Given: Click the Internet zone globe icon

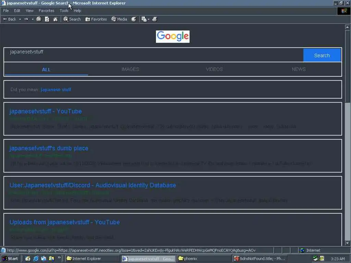Looking at the screenshot, I should [x=302, y=250].
